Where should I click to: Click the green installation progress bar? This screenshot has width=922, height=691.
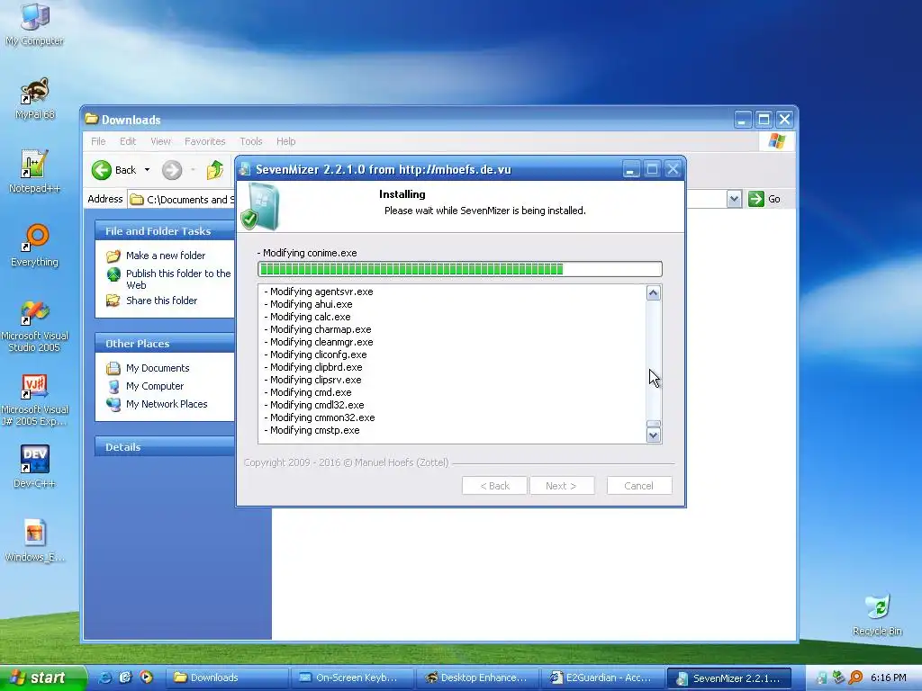[460, 269]
